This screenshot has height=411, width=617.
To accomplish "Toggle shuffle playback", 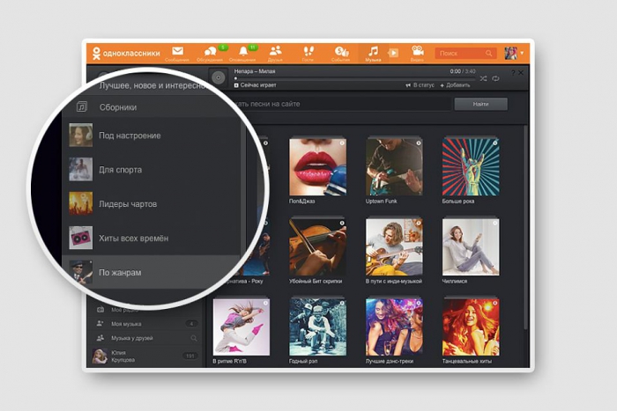I will coord(484,78).
